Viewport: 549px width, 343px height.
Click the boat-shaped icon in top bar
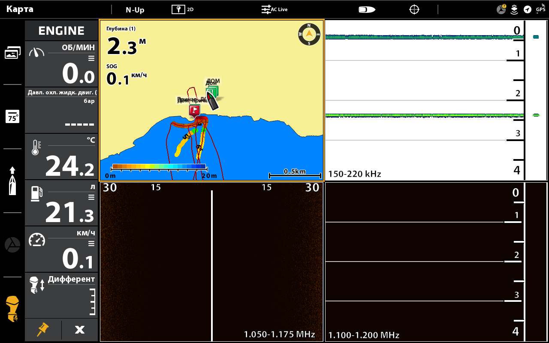click(367, 9)
